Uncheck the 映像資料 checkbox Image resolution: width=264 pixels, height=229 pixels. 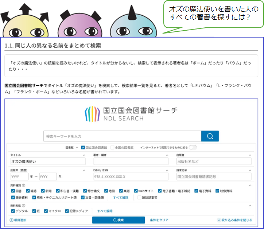[x=217, y=191]
